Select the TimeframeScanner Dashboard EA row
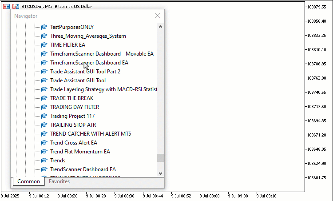Image resolution: width=333 pixels, height=201 pixels. [89, 63]
